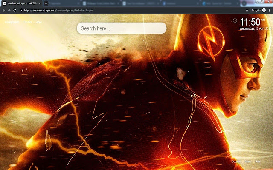273x170 pixels.
Task: Click the 'Wednesday, 10 April 2019' date
Action: (255, 29)
